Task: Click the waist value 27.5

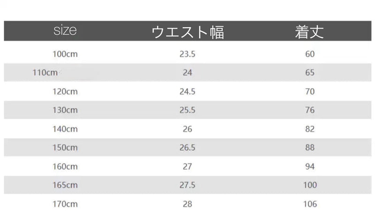Action: 187,185
